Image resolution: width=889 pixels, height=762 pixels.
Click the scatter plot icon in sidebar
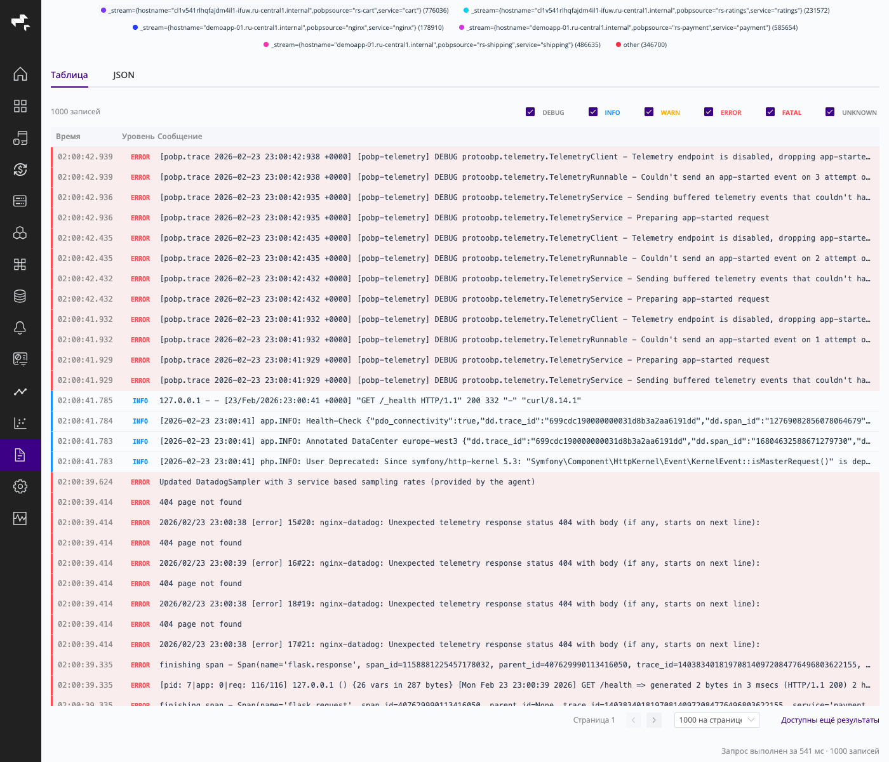20,423
